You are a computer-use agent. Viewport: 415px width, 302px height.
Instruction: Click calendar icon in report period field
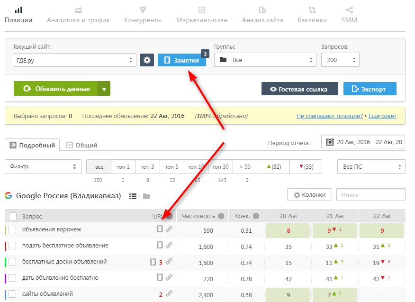[330, 142]
